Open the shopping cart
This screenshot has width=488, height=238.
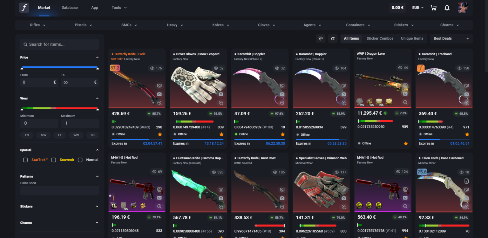click(x=433, y=7)
